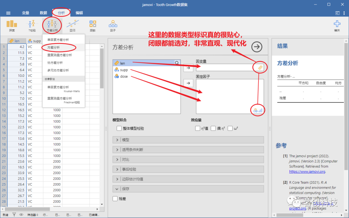This screenshot has width=349, height=218.
Task: Click the round arrow to close options panel
Action: (257, 47)
